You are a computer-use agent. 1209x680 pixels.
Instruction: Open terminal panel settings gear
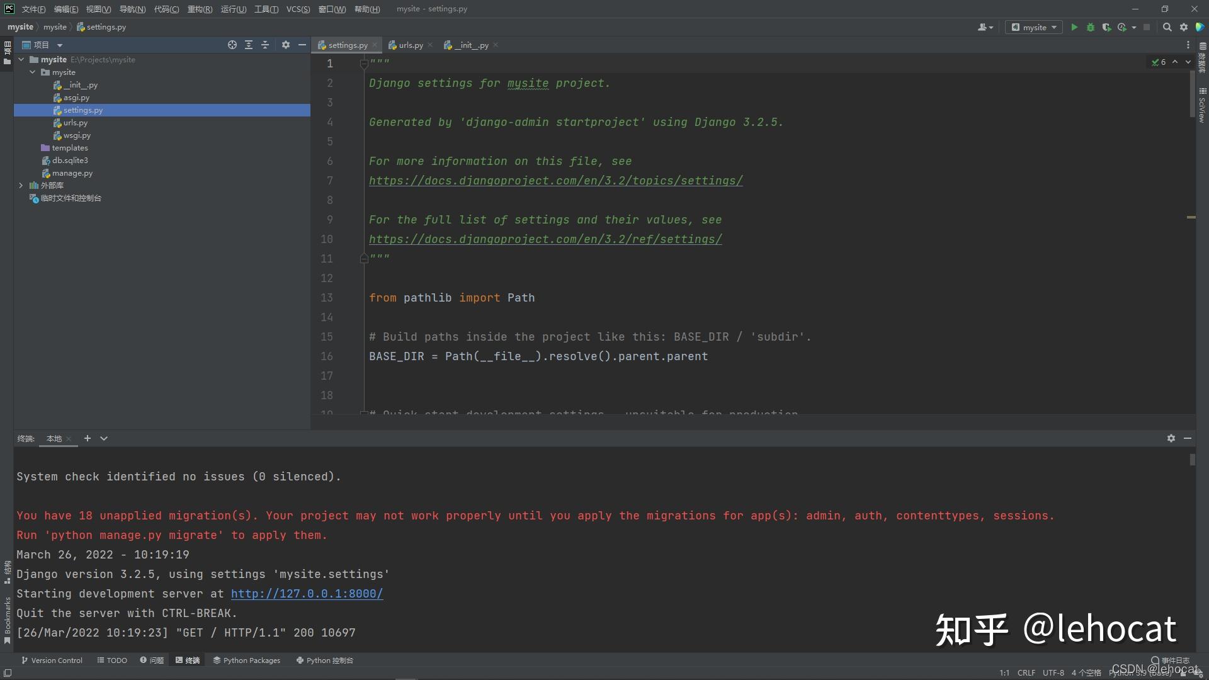point(1171,438)
